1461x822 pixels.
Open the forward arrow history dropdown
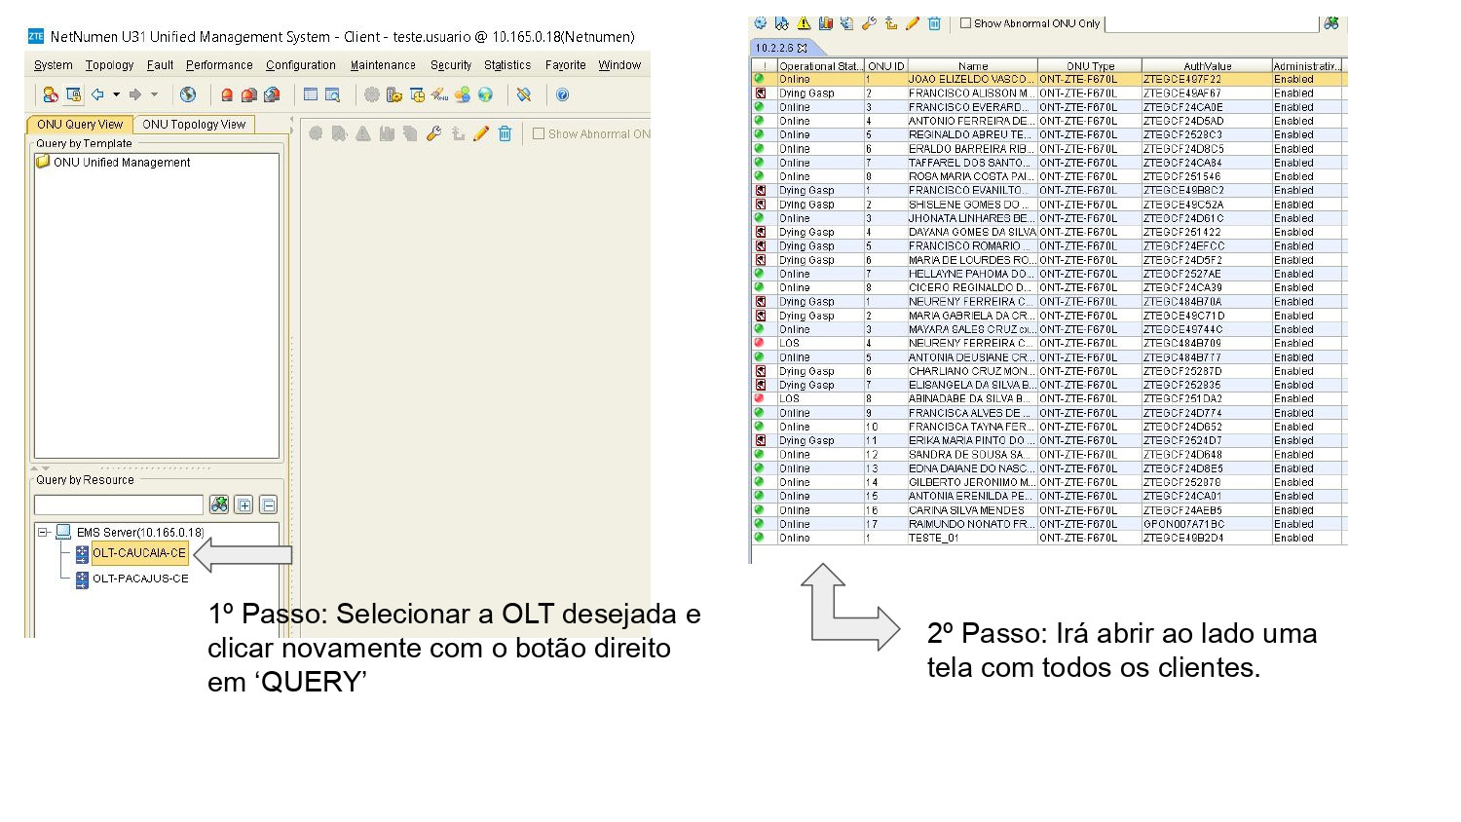coord(154,94)
